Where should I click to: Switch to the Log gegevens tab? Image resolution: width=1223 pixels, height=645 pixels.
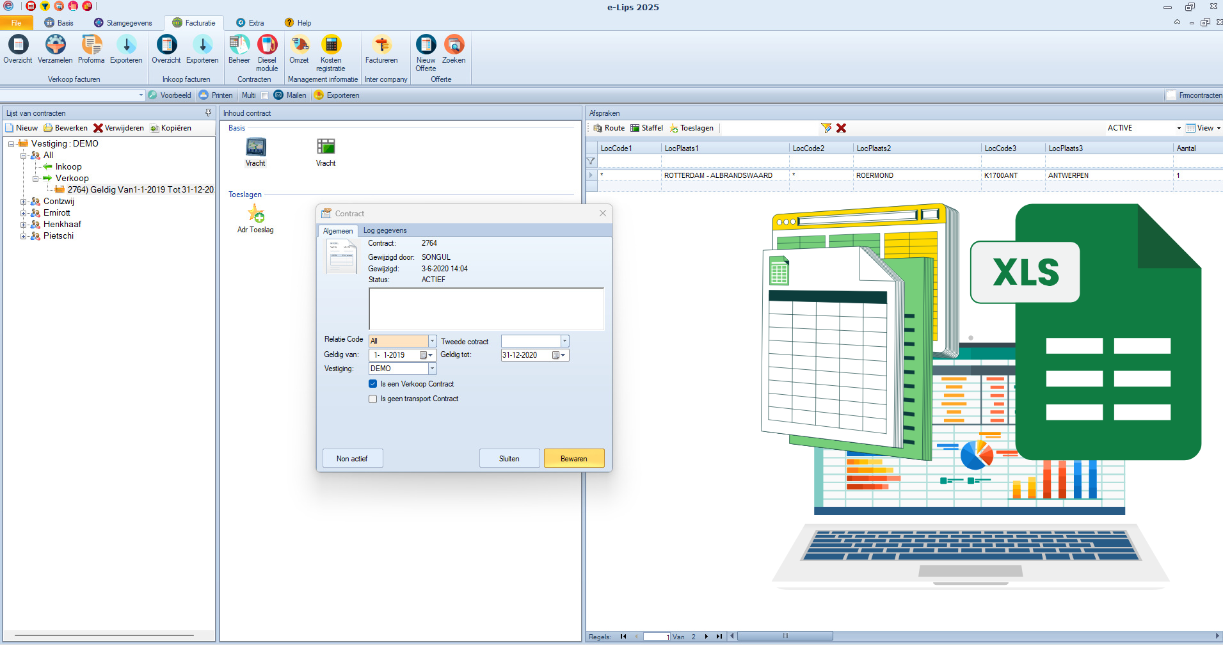(x=385, y=230)
